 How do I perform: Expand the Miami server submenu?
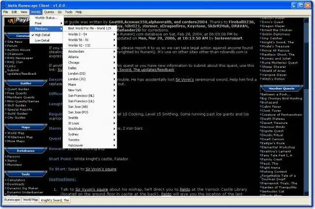click(x=90, y=85)
